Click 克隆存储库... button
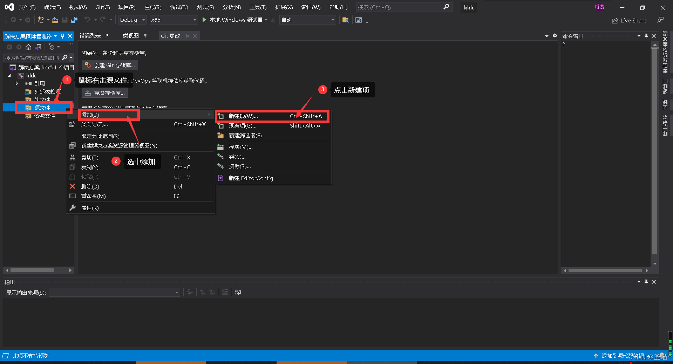Image resolution: width=673 pixels, height=364 pixels. pyautogui.click(x=105, y=93)
